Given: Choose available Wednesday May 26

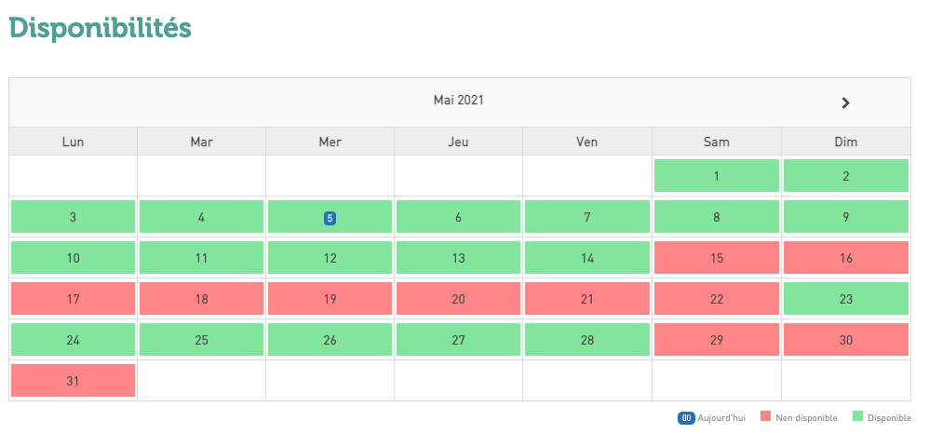Looking at the screenshot, I should click(330, 340).
